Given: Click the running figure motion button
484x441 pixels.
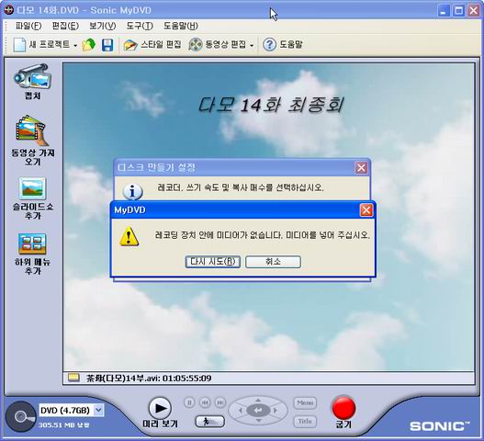Looking at the screenshot, I should [x=210, y=421].
